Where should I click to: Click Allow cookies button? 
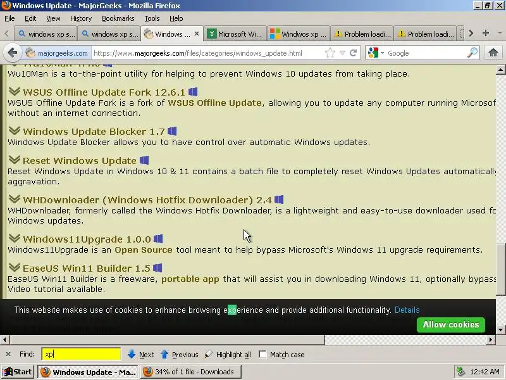tap(451, 324)
